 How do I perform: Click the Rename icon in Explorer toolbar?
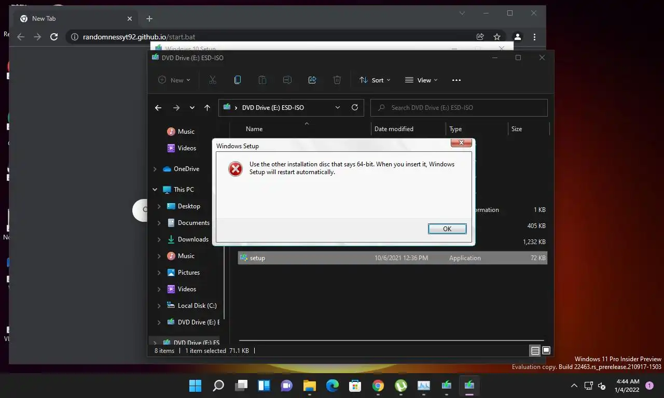(x=287, y=80)
